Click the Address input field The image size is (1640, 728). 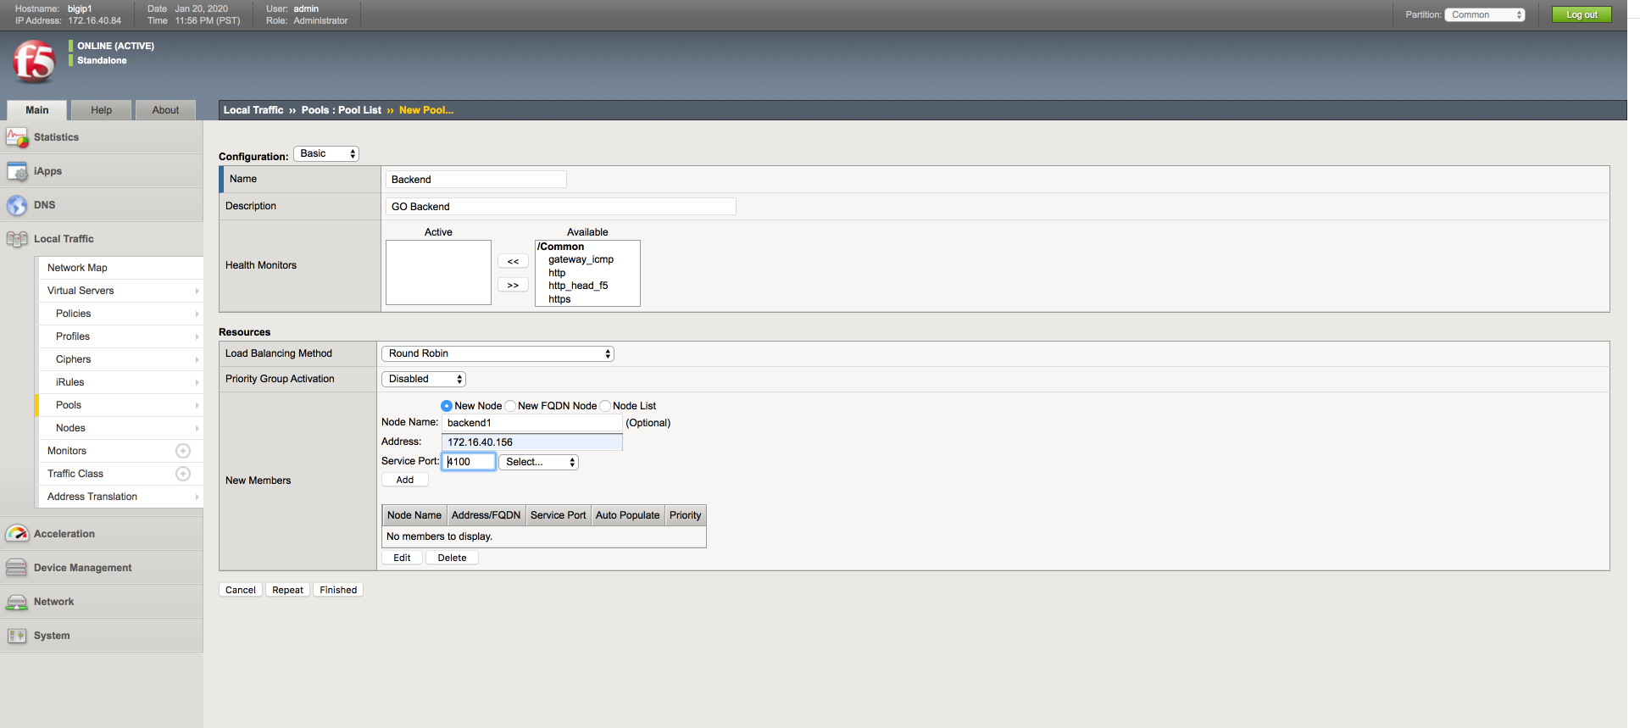pos(532,442)
